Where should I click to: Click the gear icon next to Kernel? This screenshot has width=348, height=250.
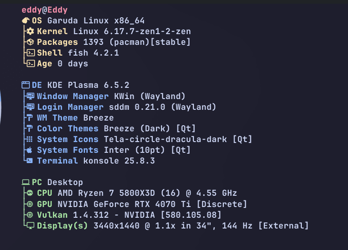click(x=30, y=32)
